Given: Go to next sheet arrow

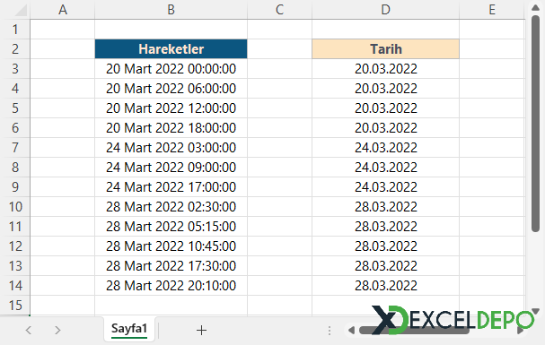Looking at the screenshot, I should click(x=57, y=330).
